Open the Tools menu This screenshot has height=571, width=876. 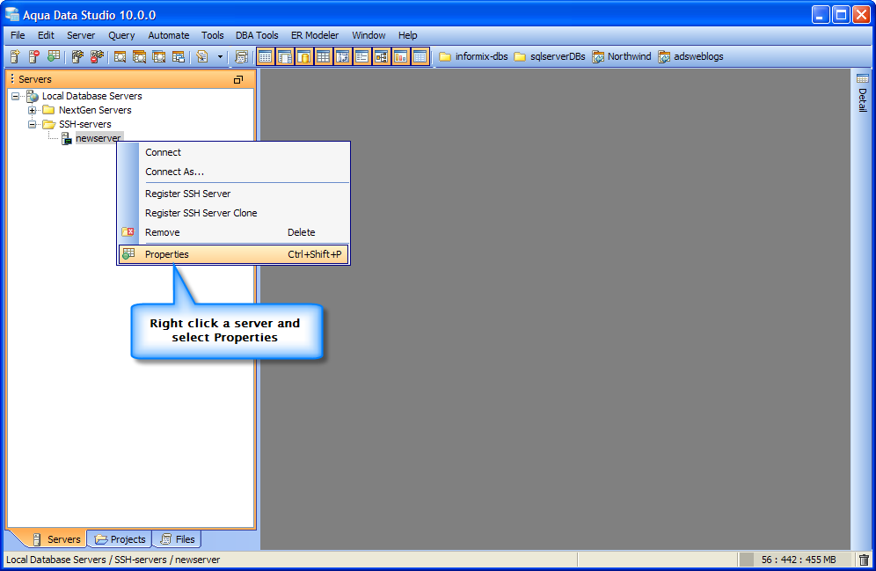[212, 35]
